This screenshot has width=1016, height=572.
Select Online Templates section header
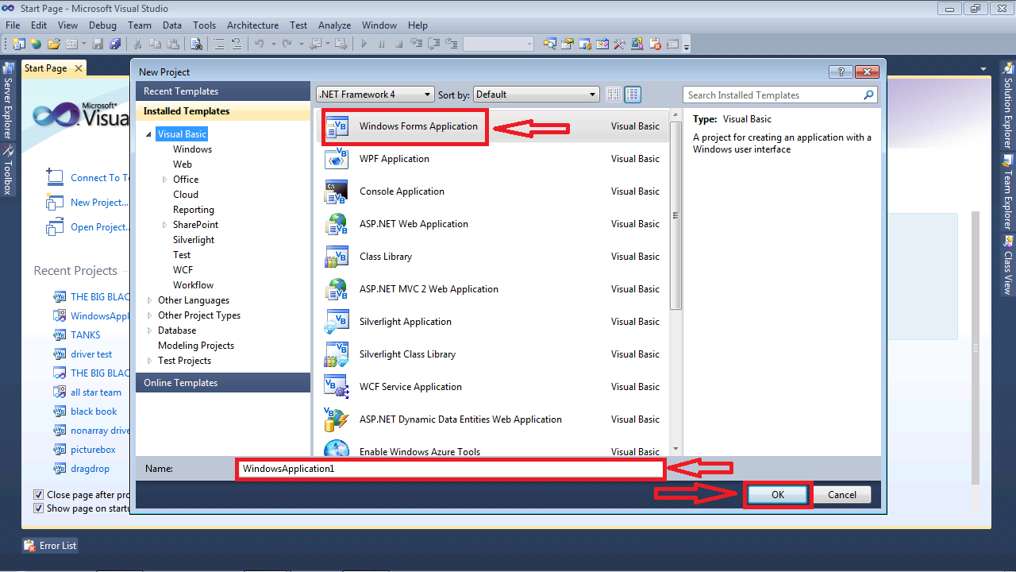tap(223, 383)
